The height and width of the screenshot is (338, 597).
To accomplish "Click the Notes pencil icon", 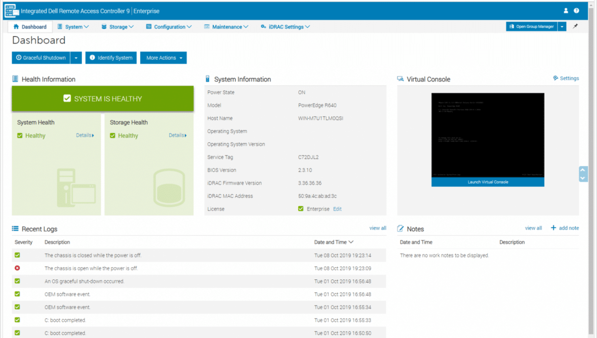I will 400,228.
